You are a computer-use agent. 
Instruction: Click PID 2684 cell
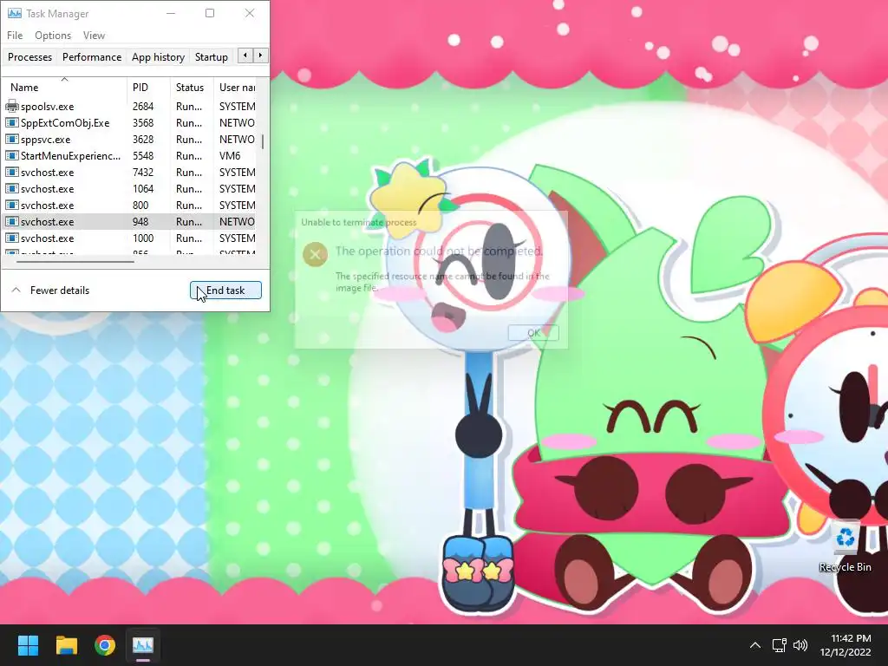pyautogui.click(x=143, y=106)
